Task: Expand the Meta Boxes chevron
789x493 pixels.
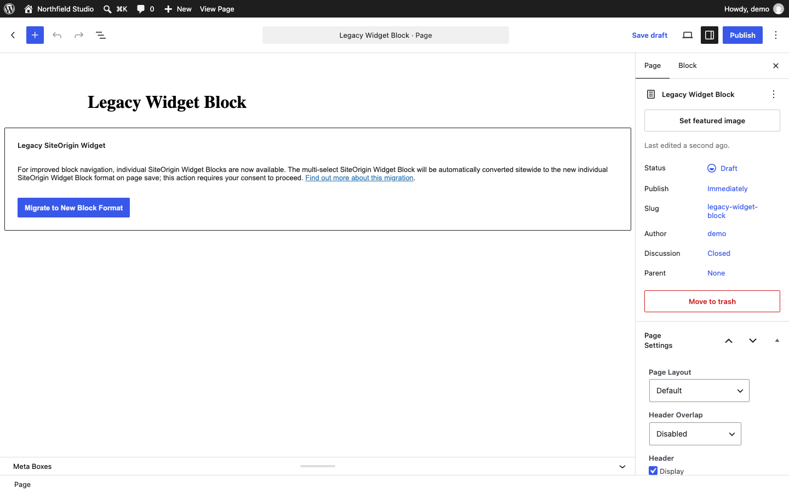Action: tap(622, 467)
